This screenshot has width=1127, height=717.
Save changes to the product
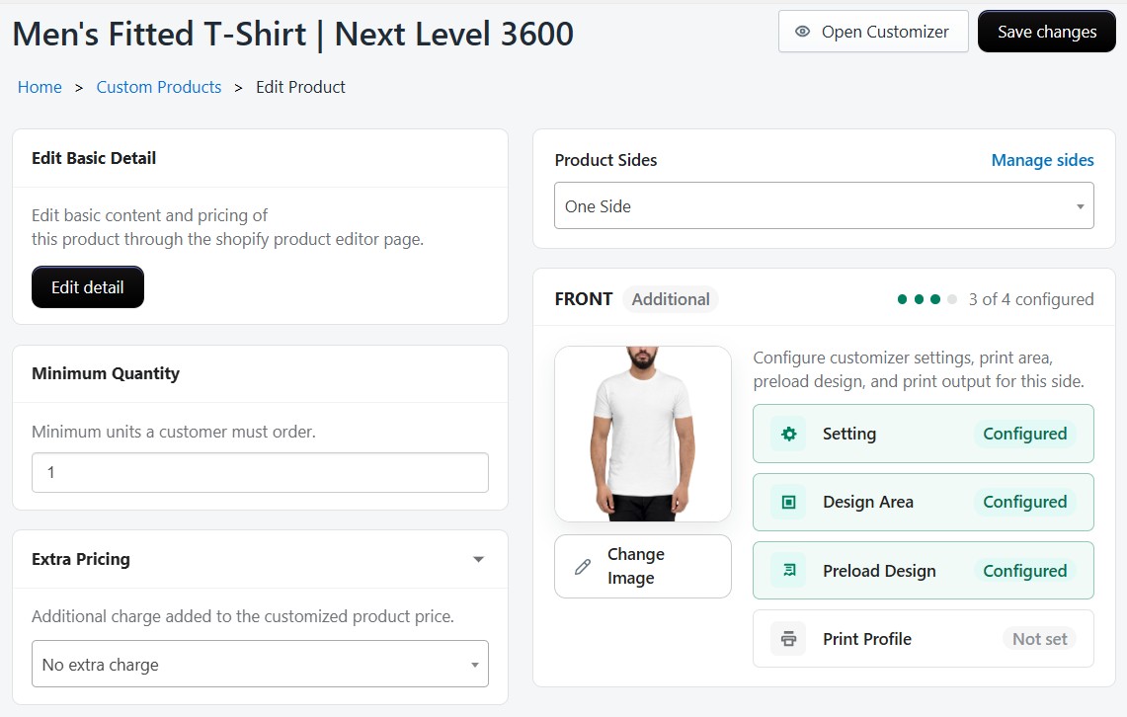tap(1046, 31)
